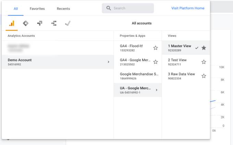The height and width of the screenshot is (145, 233).
Task: Open the Google Optimize product icon
Action: tap(40, 23)
